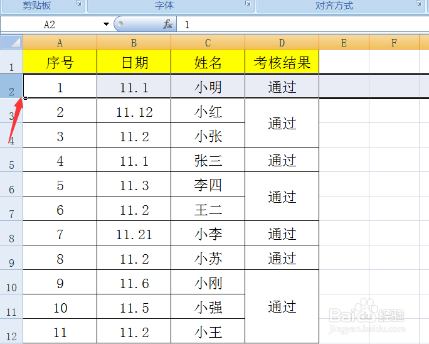429x344 pixels.
Task: Select row 9 header
Action: (x=11, y=257)
